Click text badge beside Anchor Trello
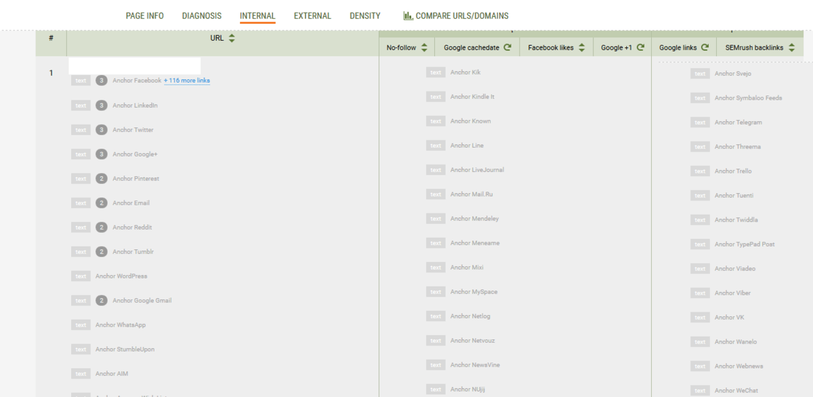Screen dimensions: 813x397 (x=700, y=171)
